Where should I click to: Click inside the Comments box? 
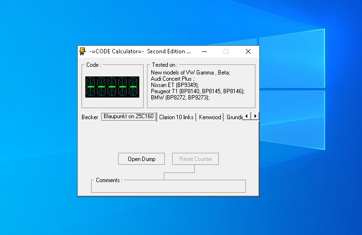click(x=168, y=187)
